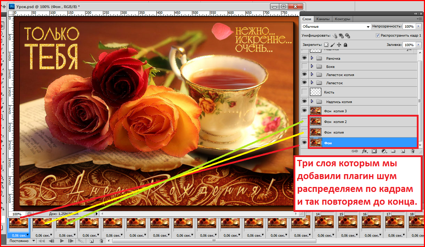
Task: Click the document zoom 100% field
Action: point(17,214)
